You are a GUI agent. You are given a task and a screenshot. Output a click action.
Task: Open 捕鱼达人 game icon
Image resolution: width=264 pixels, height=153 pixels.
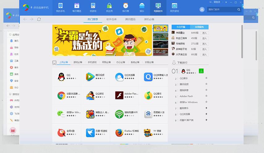tap(90, 114)
